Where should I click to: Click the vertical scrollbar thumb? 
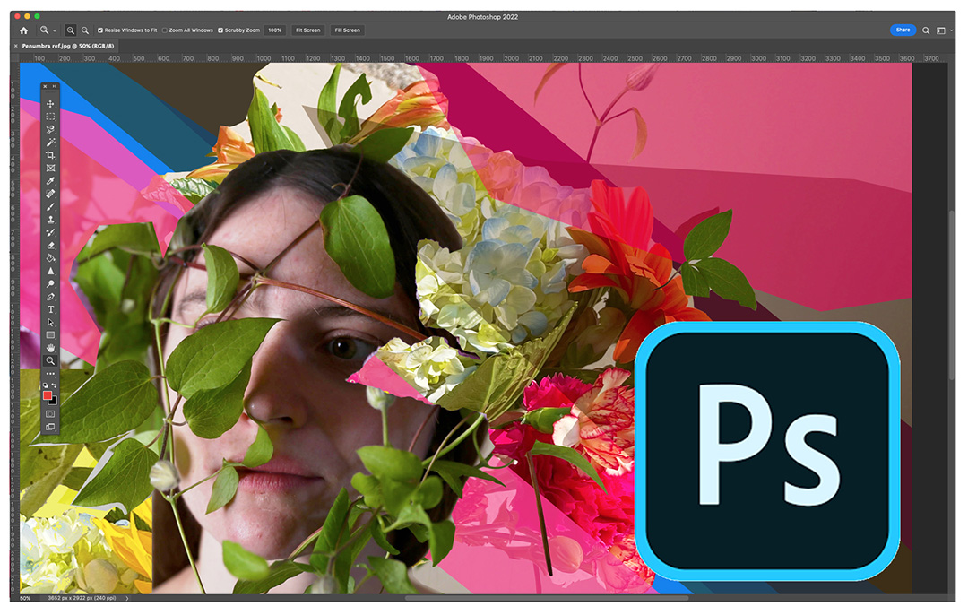(952, 297)
